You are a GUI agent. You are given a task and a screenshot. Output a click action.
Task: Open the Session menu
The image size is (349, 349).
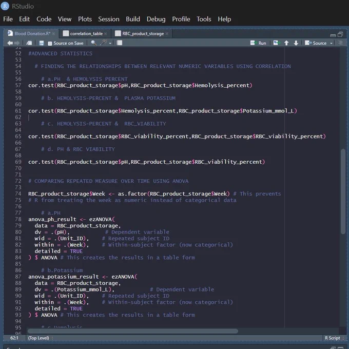click(109, 19)
